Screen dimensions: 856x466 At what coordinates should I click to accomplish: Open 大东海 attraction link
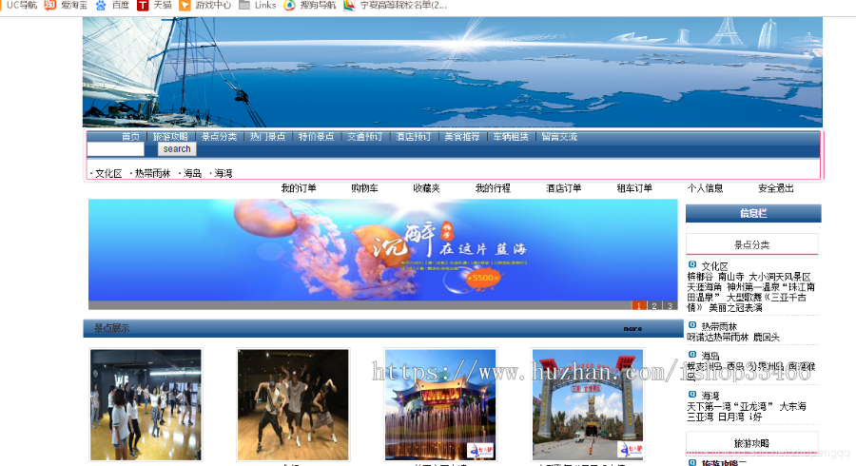[x=792, y=406]
